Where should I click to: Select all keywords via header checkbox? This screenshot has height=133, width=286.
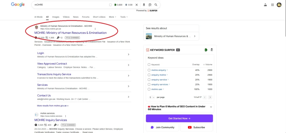click(149, 64)
